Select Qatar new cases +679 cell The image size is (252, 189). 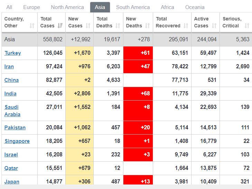point(80,168)
